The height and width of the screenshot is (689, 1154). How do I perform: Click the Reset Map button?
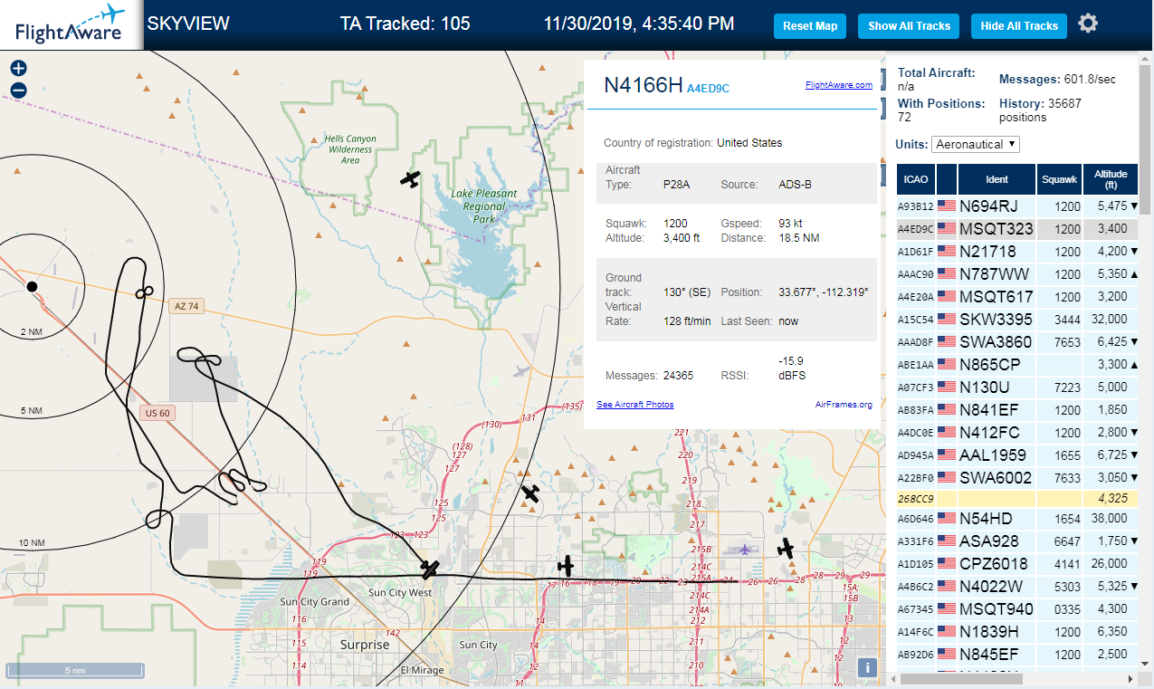click(810, 26)
